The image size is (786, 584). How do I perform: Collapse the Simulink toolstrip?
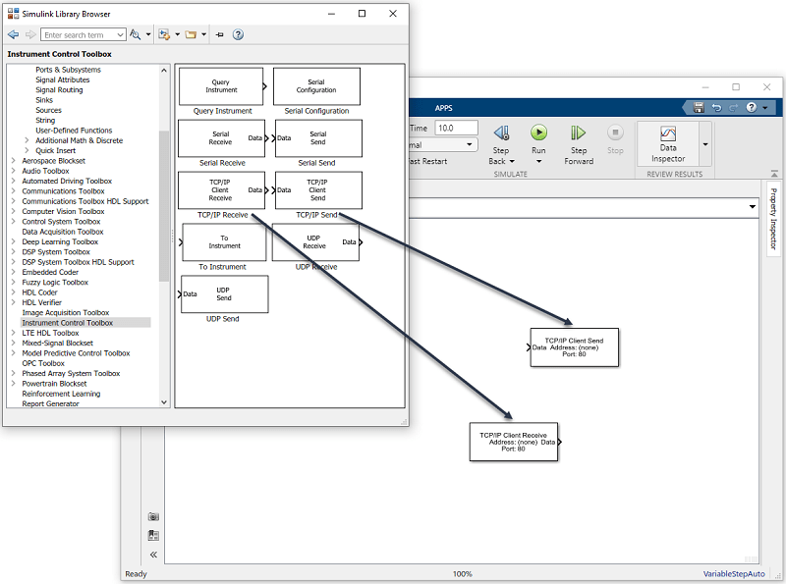click(774, 174)
